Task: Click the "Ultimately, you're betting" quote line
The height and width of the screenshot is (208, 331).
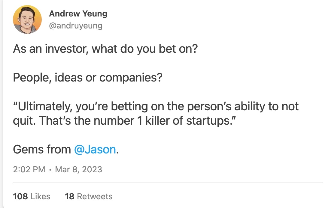Action: point(156,107)
